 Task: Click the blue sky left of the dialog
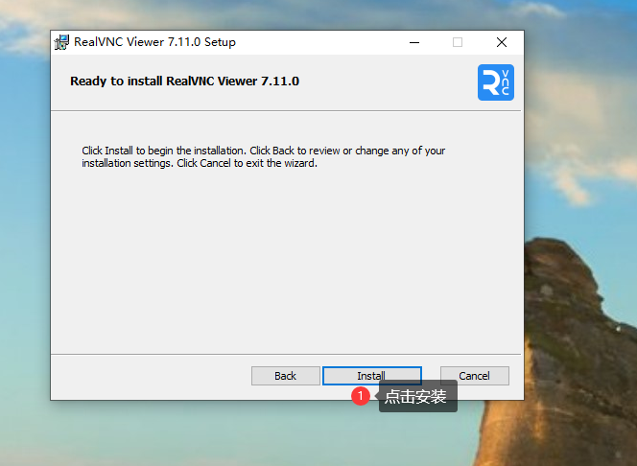click(24, 192)
